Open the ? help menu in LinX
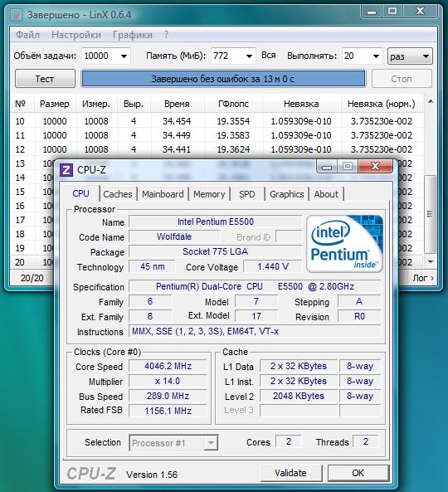Image resolution: width=448 pixels, height=492 pixels. click(166, 35)
